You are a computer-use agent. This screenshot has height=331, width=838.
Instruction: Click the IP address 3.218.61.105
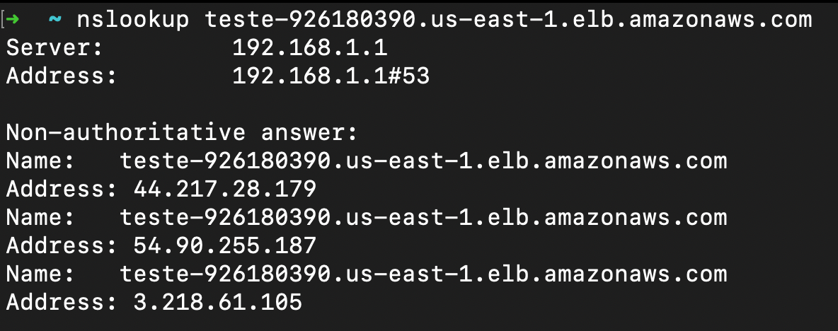pos(217,302)
